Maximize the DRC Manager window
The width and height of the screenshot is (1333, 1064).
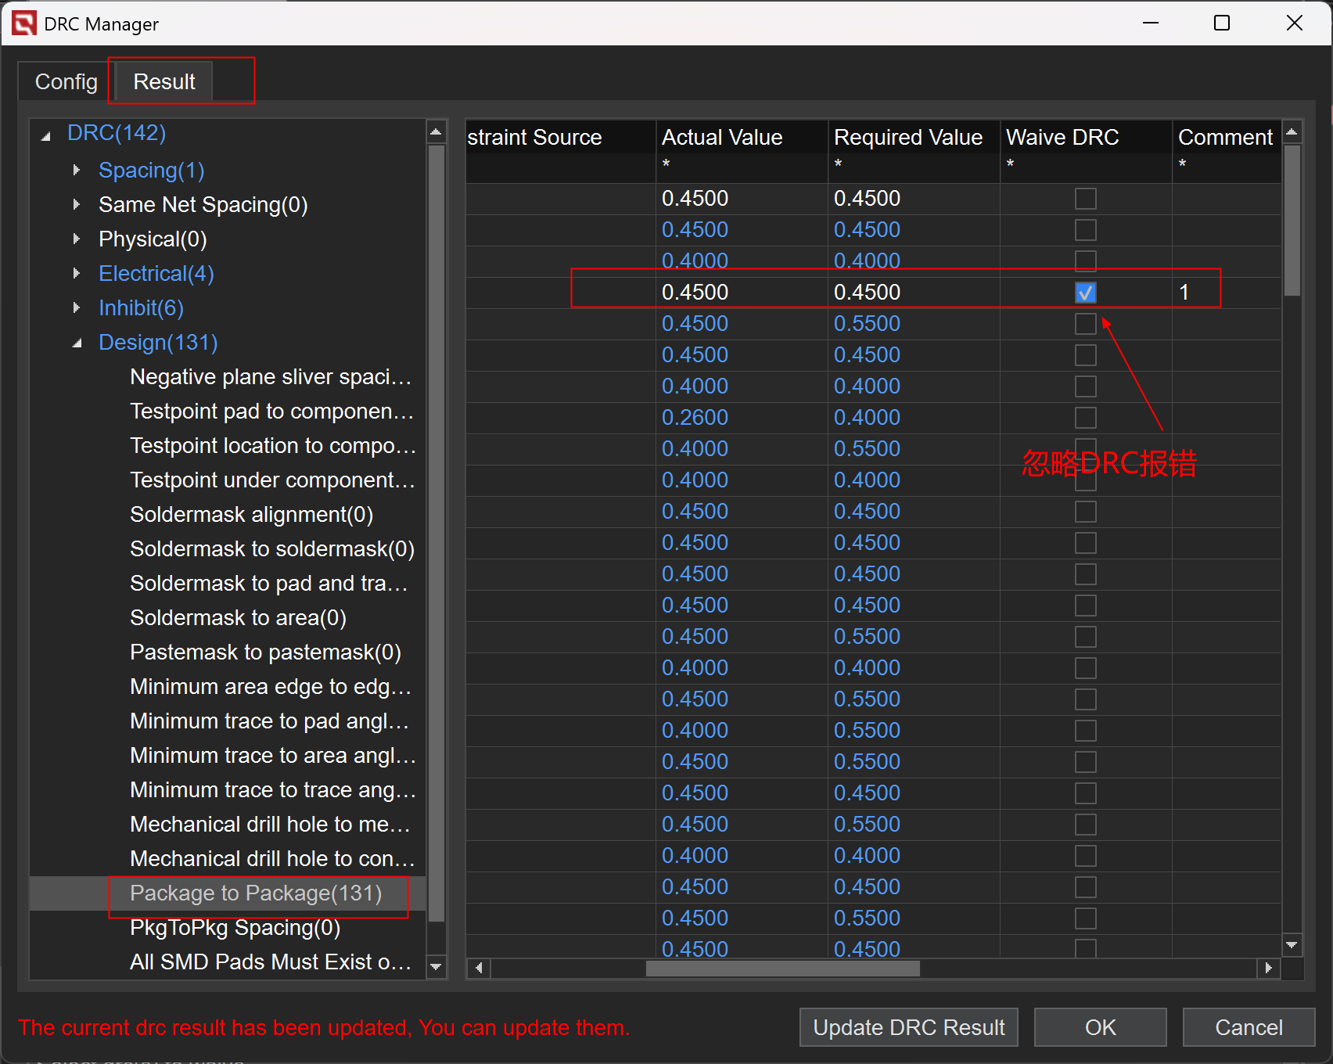pos(1221,23)
